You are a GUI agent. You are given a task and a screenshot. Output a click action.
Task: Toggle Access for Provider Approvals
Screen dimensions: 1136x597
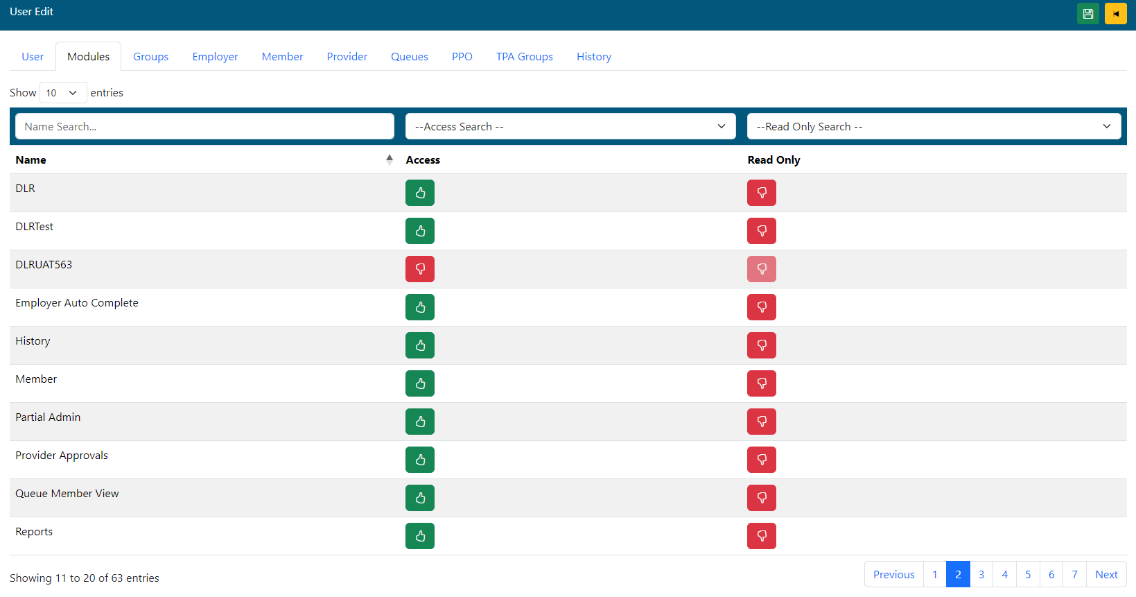click(419, 460)
